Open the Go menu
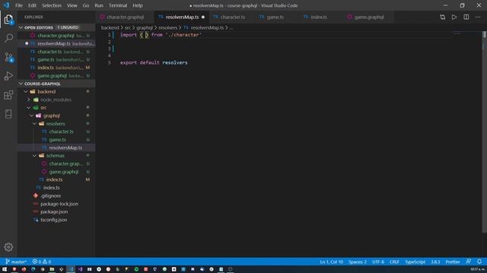The height and width of the screenshot is (273, 487). tap(86, 5)
